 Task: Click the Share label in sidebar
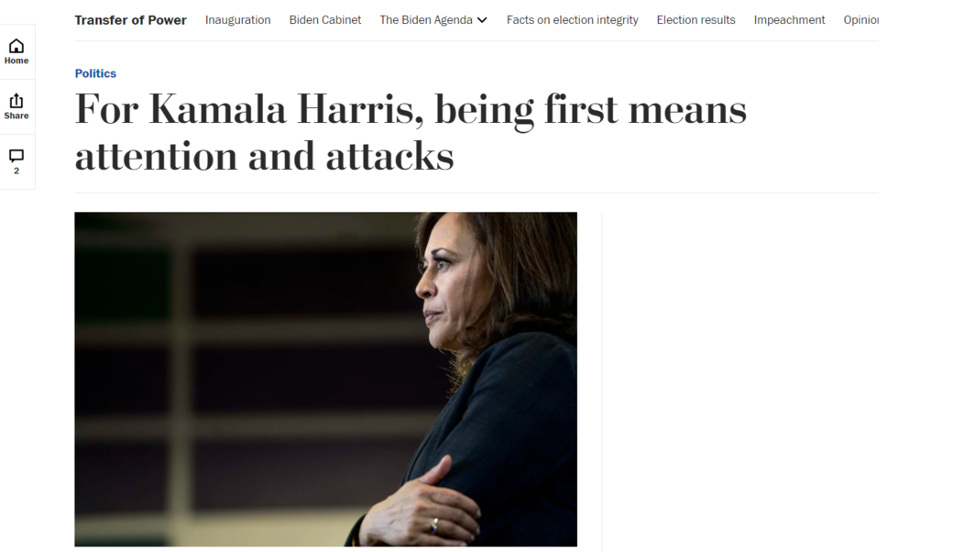tap(16, 116)
